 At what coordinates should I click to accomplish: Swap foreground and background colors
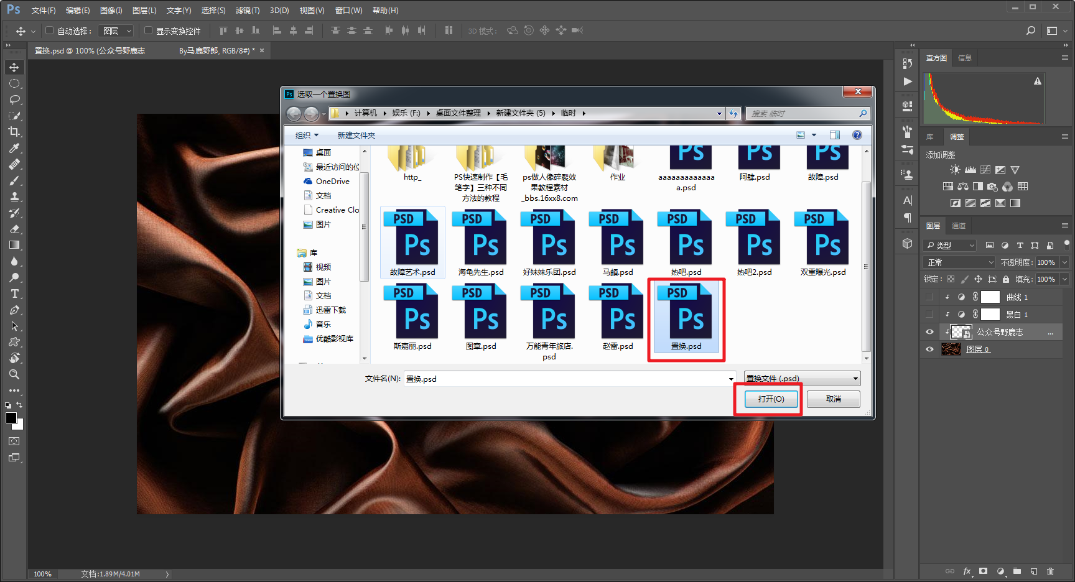(x=19, y=405)
